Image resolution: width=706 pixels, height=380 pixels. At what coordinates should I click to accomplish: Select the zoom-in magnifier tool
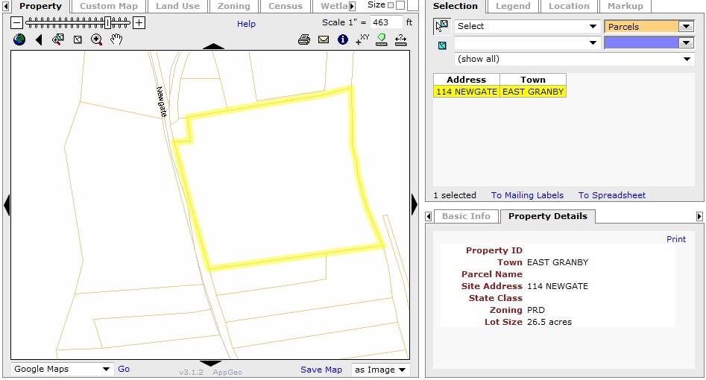96,39
